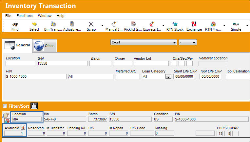
Task: Open the Detail dropdown
Action: [x=144, y=42]
